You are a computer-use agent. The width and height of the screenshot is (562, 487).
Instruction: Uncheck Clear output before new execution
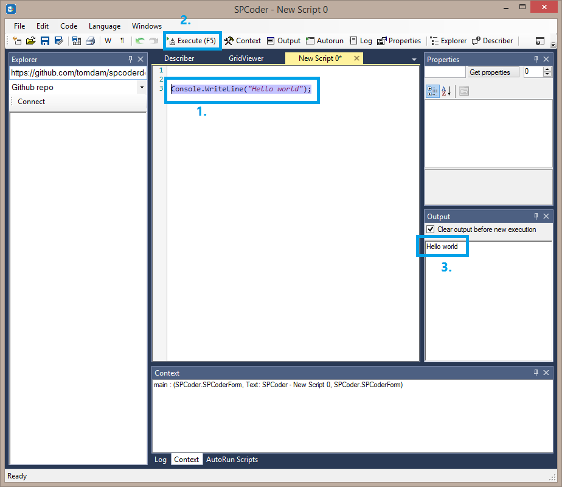[431, 229]
